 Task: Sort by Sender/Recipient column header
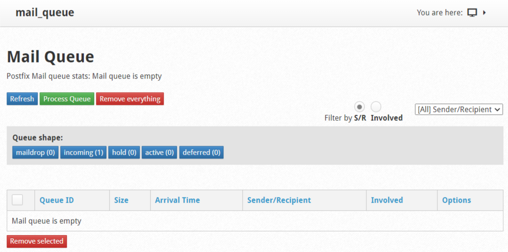[279, 200]
